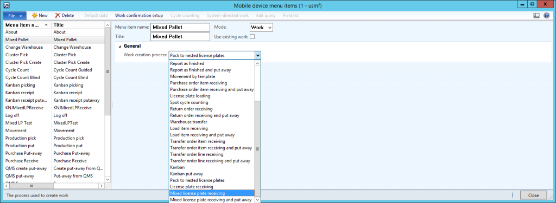The image size is (556, 203).
Task: Click the menu list vertical scrollbar thumb
Action: click(x=108, y=71)
